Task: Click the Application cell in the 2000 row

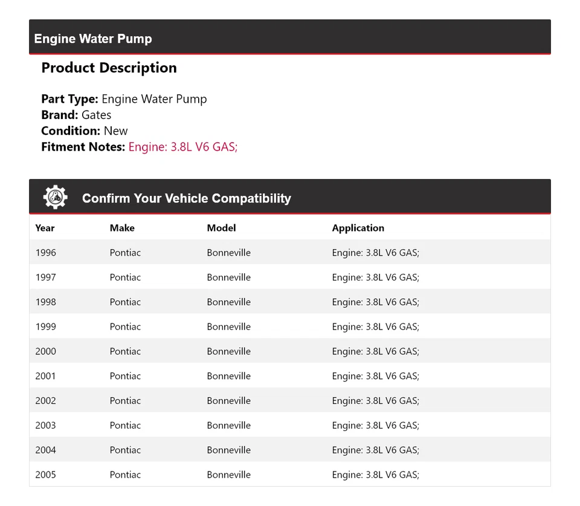Action: coord(375,351)
